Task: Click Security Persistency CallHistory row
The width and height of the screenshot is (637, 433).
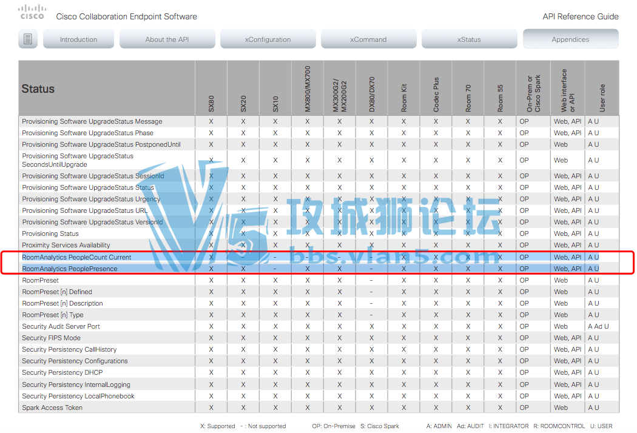Action: click(319, 349)
